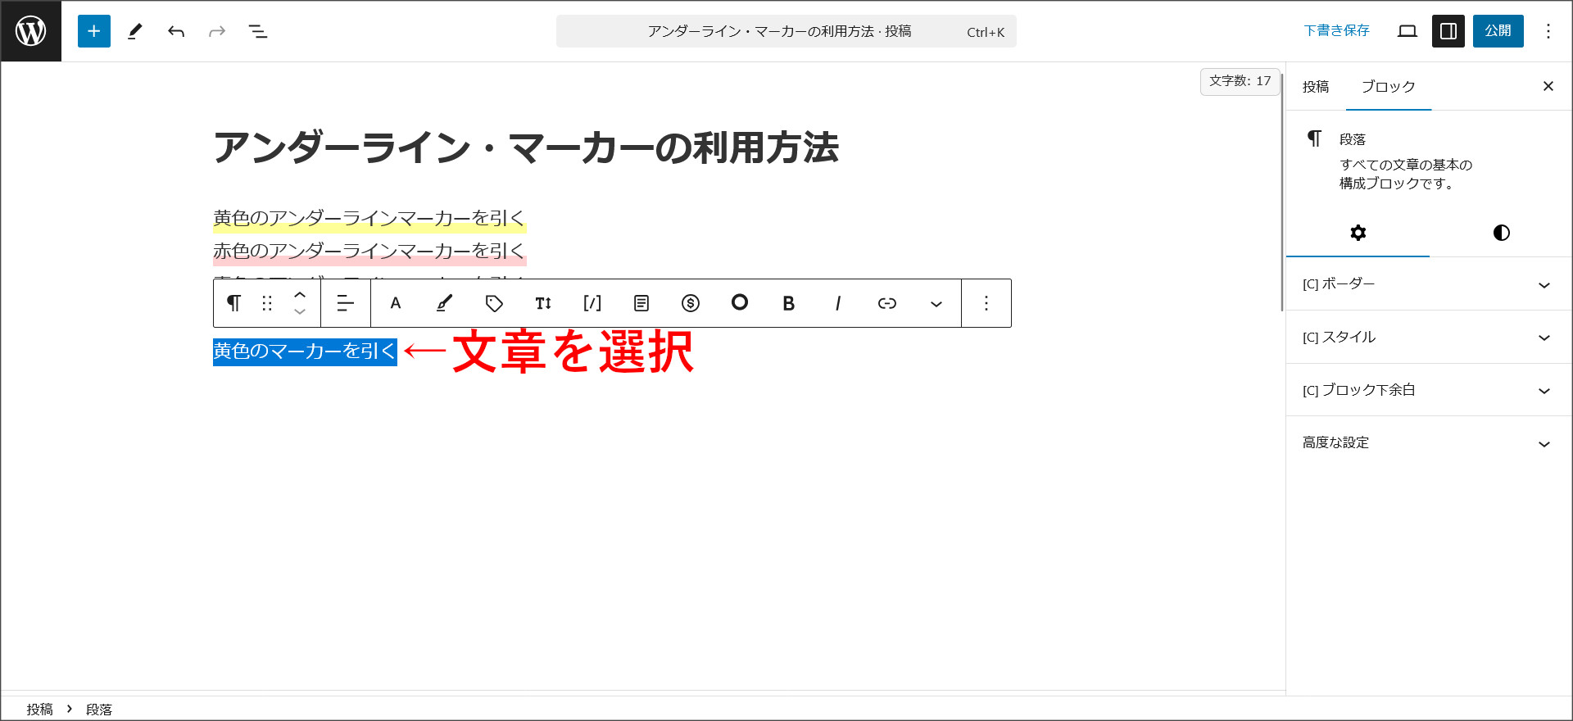Click the blue block inserter plus button
This screenshot has width=1573, height=721.
(x=94, y=31)
